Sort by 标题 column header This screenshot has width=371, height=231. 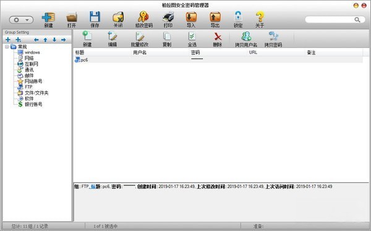80,52
